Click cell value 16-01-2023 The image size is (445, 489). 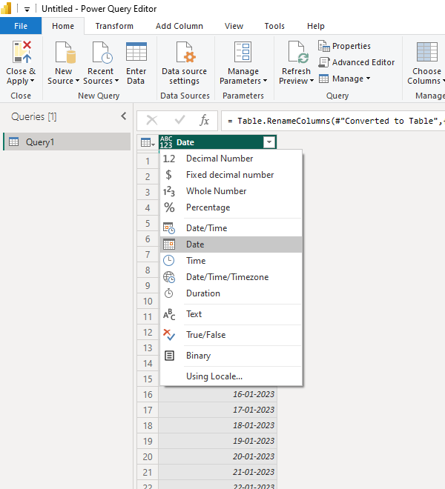pos(218,394)
